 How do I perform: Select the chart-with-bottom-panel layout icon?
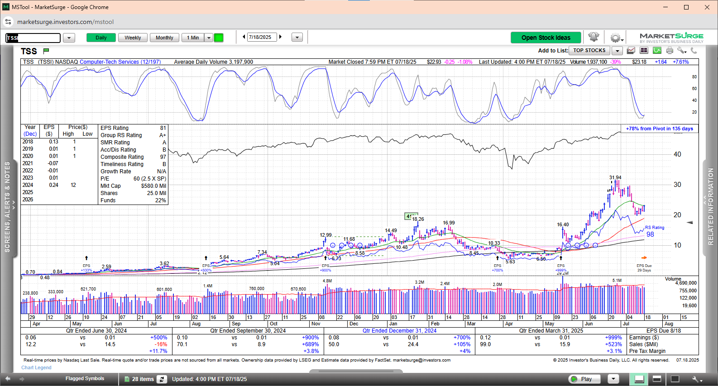(x=639, y=379)
